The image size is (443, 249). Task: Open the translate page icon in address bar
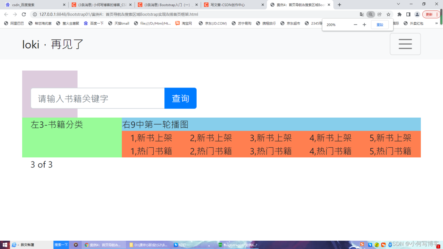coord(362,15)
